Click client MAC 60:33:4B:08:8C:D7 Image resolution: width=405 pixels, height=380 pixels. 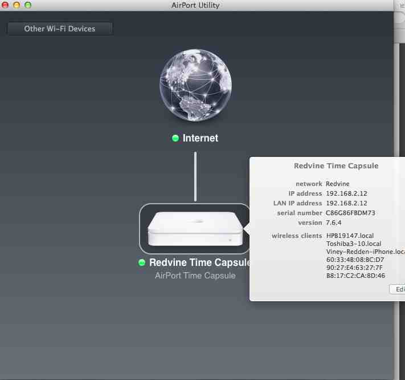[x=355, y=260]
